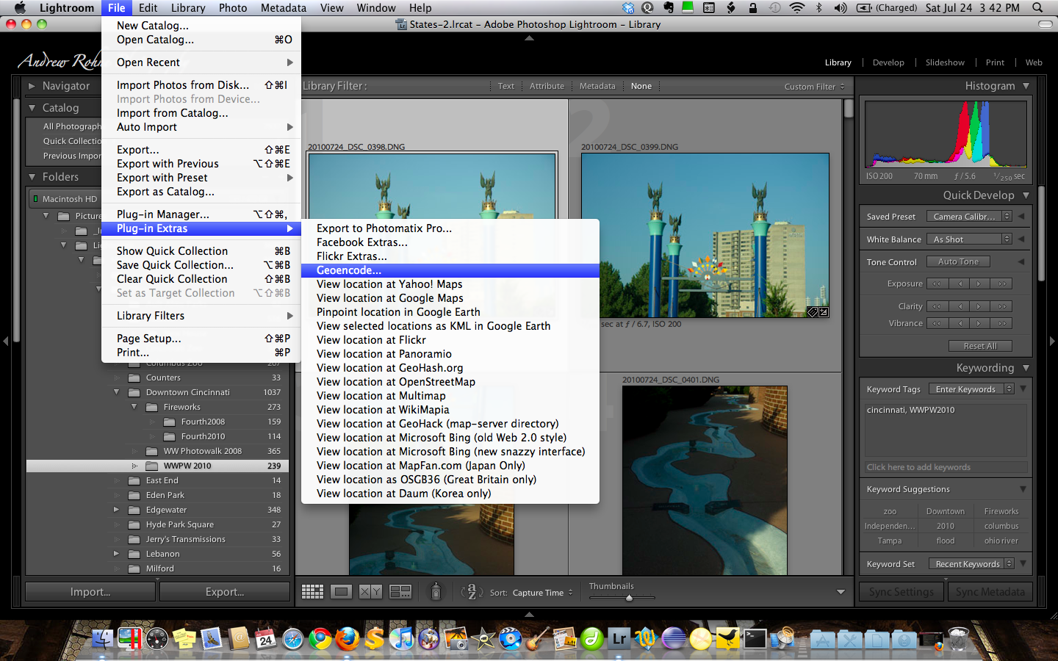Open iTunes from the Dock
1058x661 pixels.
pos(402,638)
